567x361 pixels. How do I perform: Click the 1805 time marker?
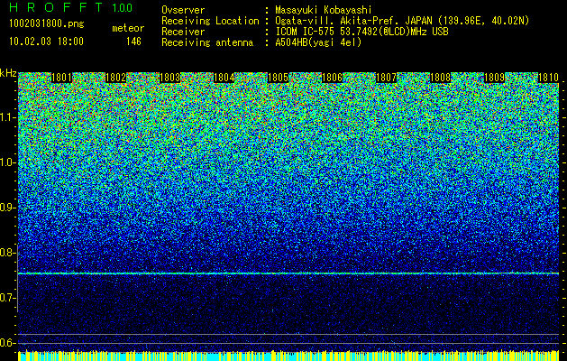tap(278, 78)
